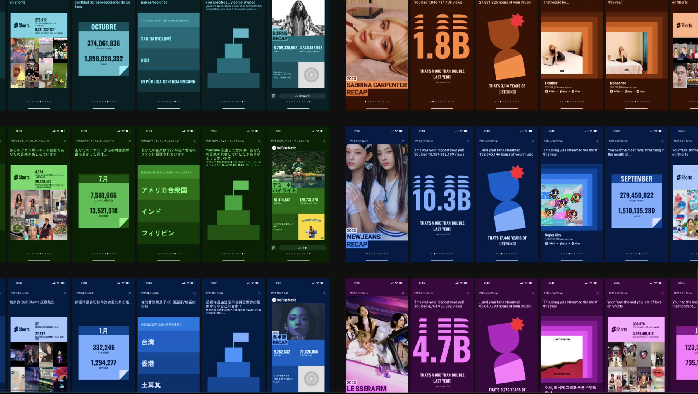Open the Feather song thumbnail

coord(562,53)
